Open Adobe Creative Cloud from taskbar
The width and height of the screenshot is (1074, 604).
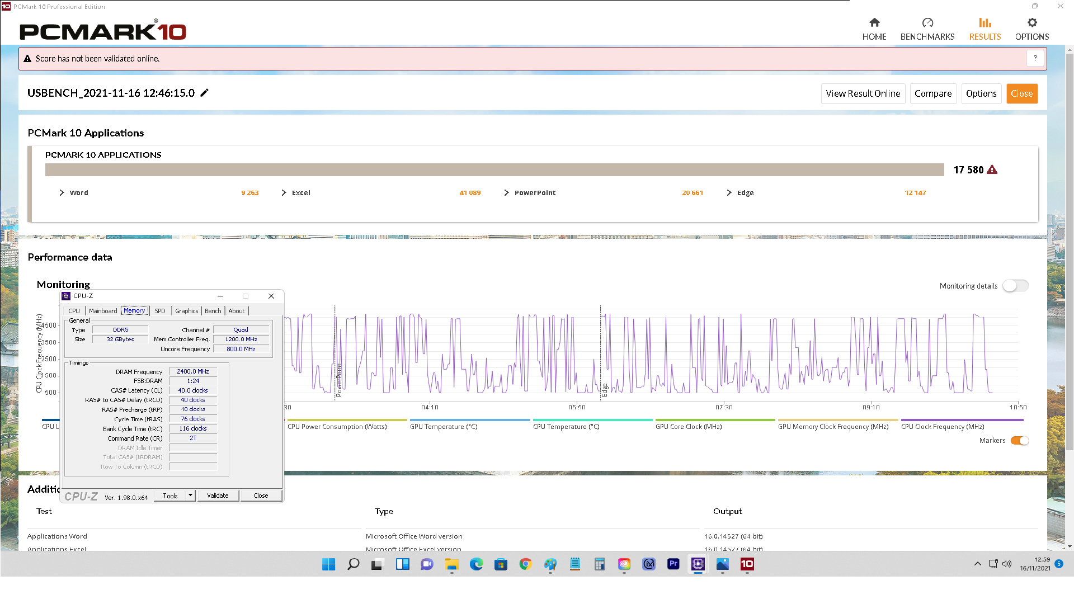[x=624, y=564]
